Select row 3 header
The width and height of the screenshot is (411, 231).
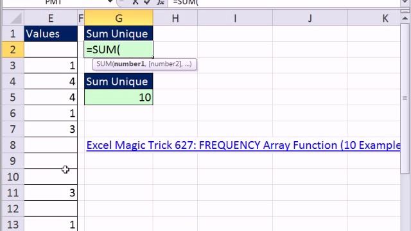pyautogui.click(x=13, y=65)
